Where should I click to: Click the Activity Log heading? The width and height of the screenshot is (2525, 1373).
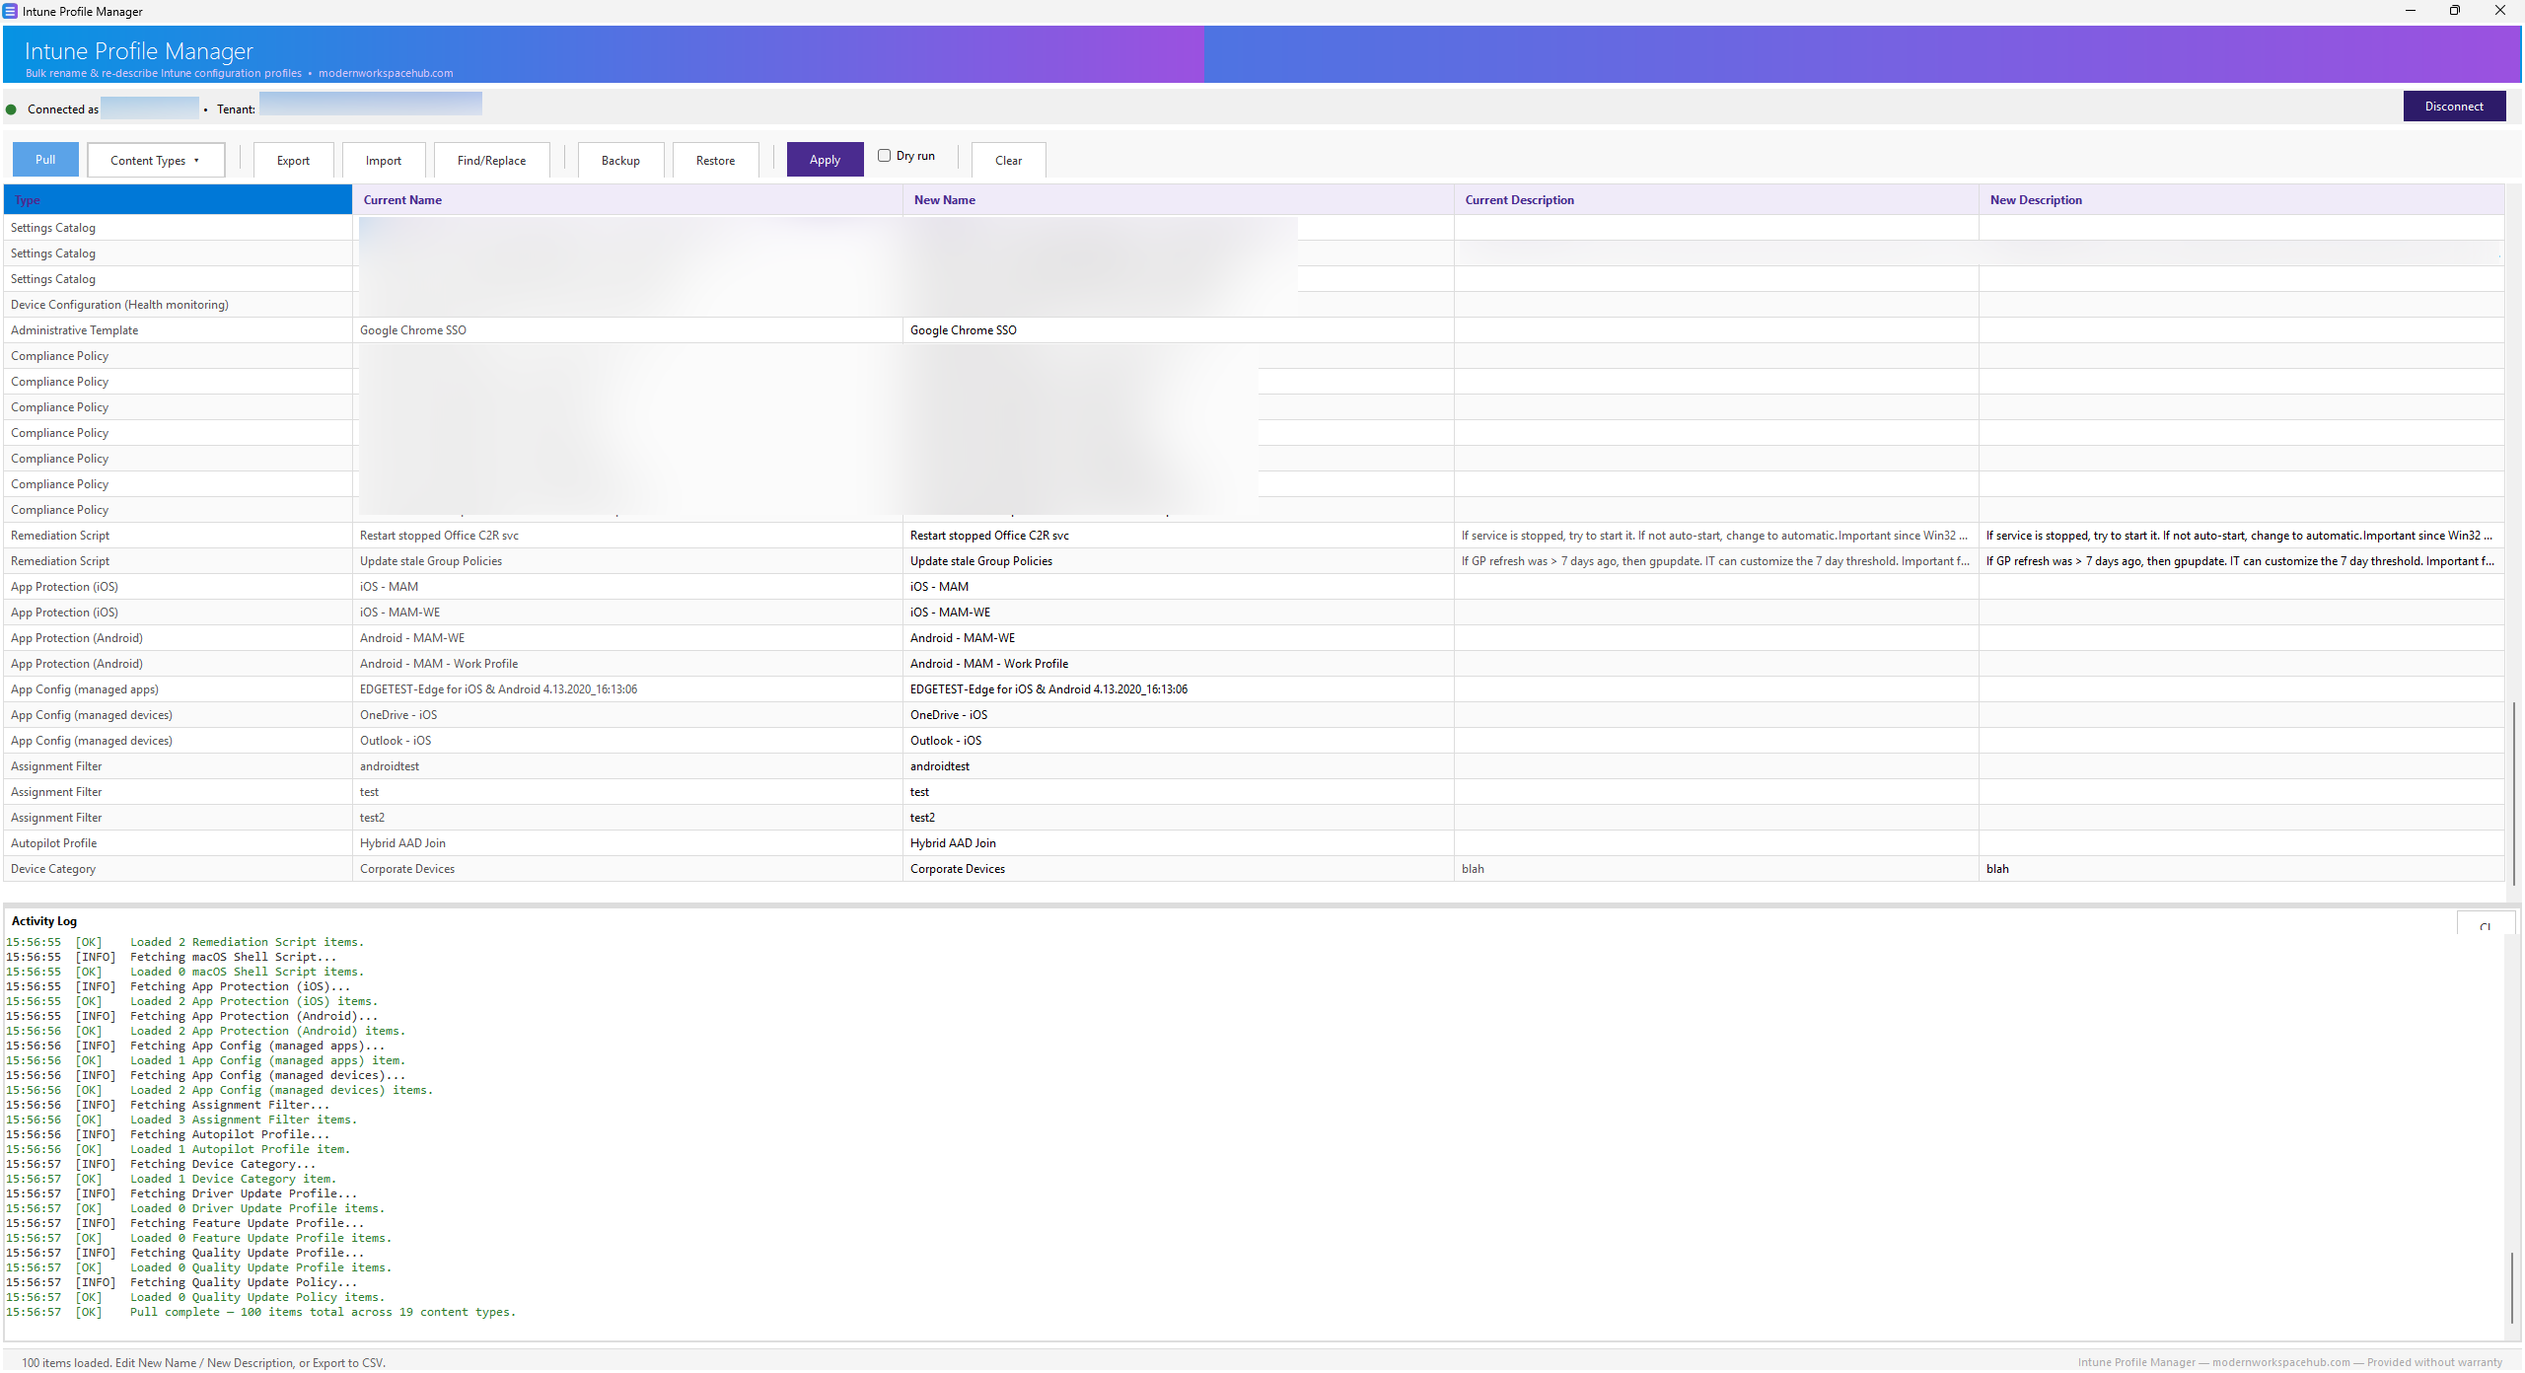(x=44, y=921)
